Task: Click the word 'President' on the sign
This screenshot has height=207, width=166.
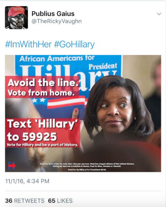Action: pyautogui.click(x=103, y=66)
